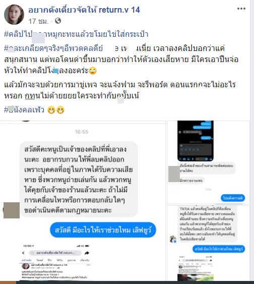This screenshot has width=254, height=284.
Task: Click the public globe privacy icon
Action: [x=58, y=21]
